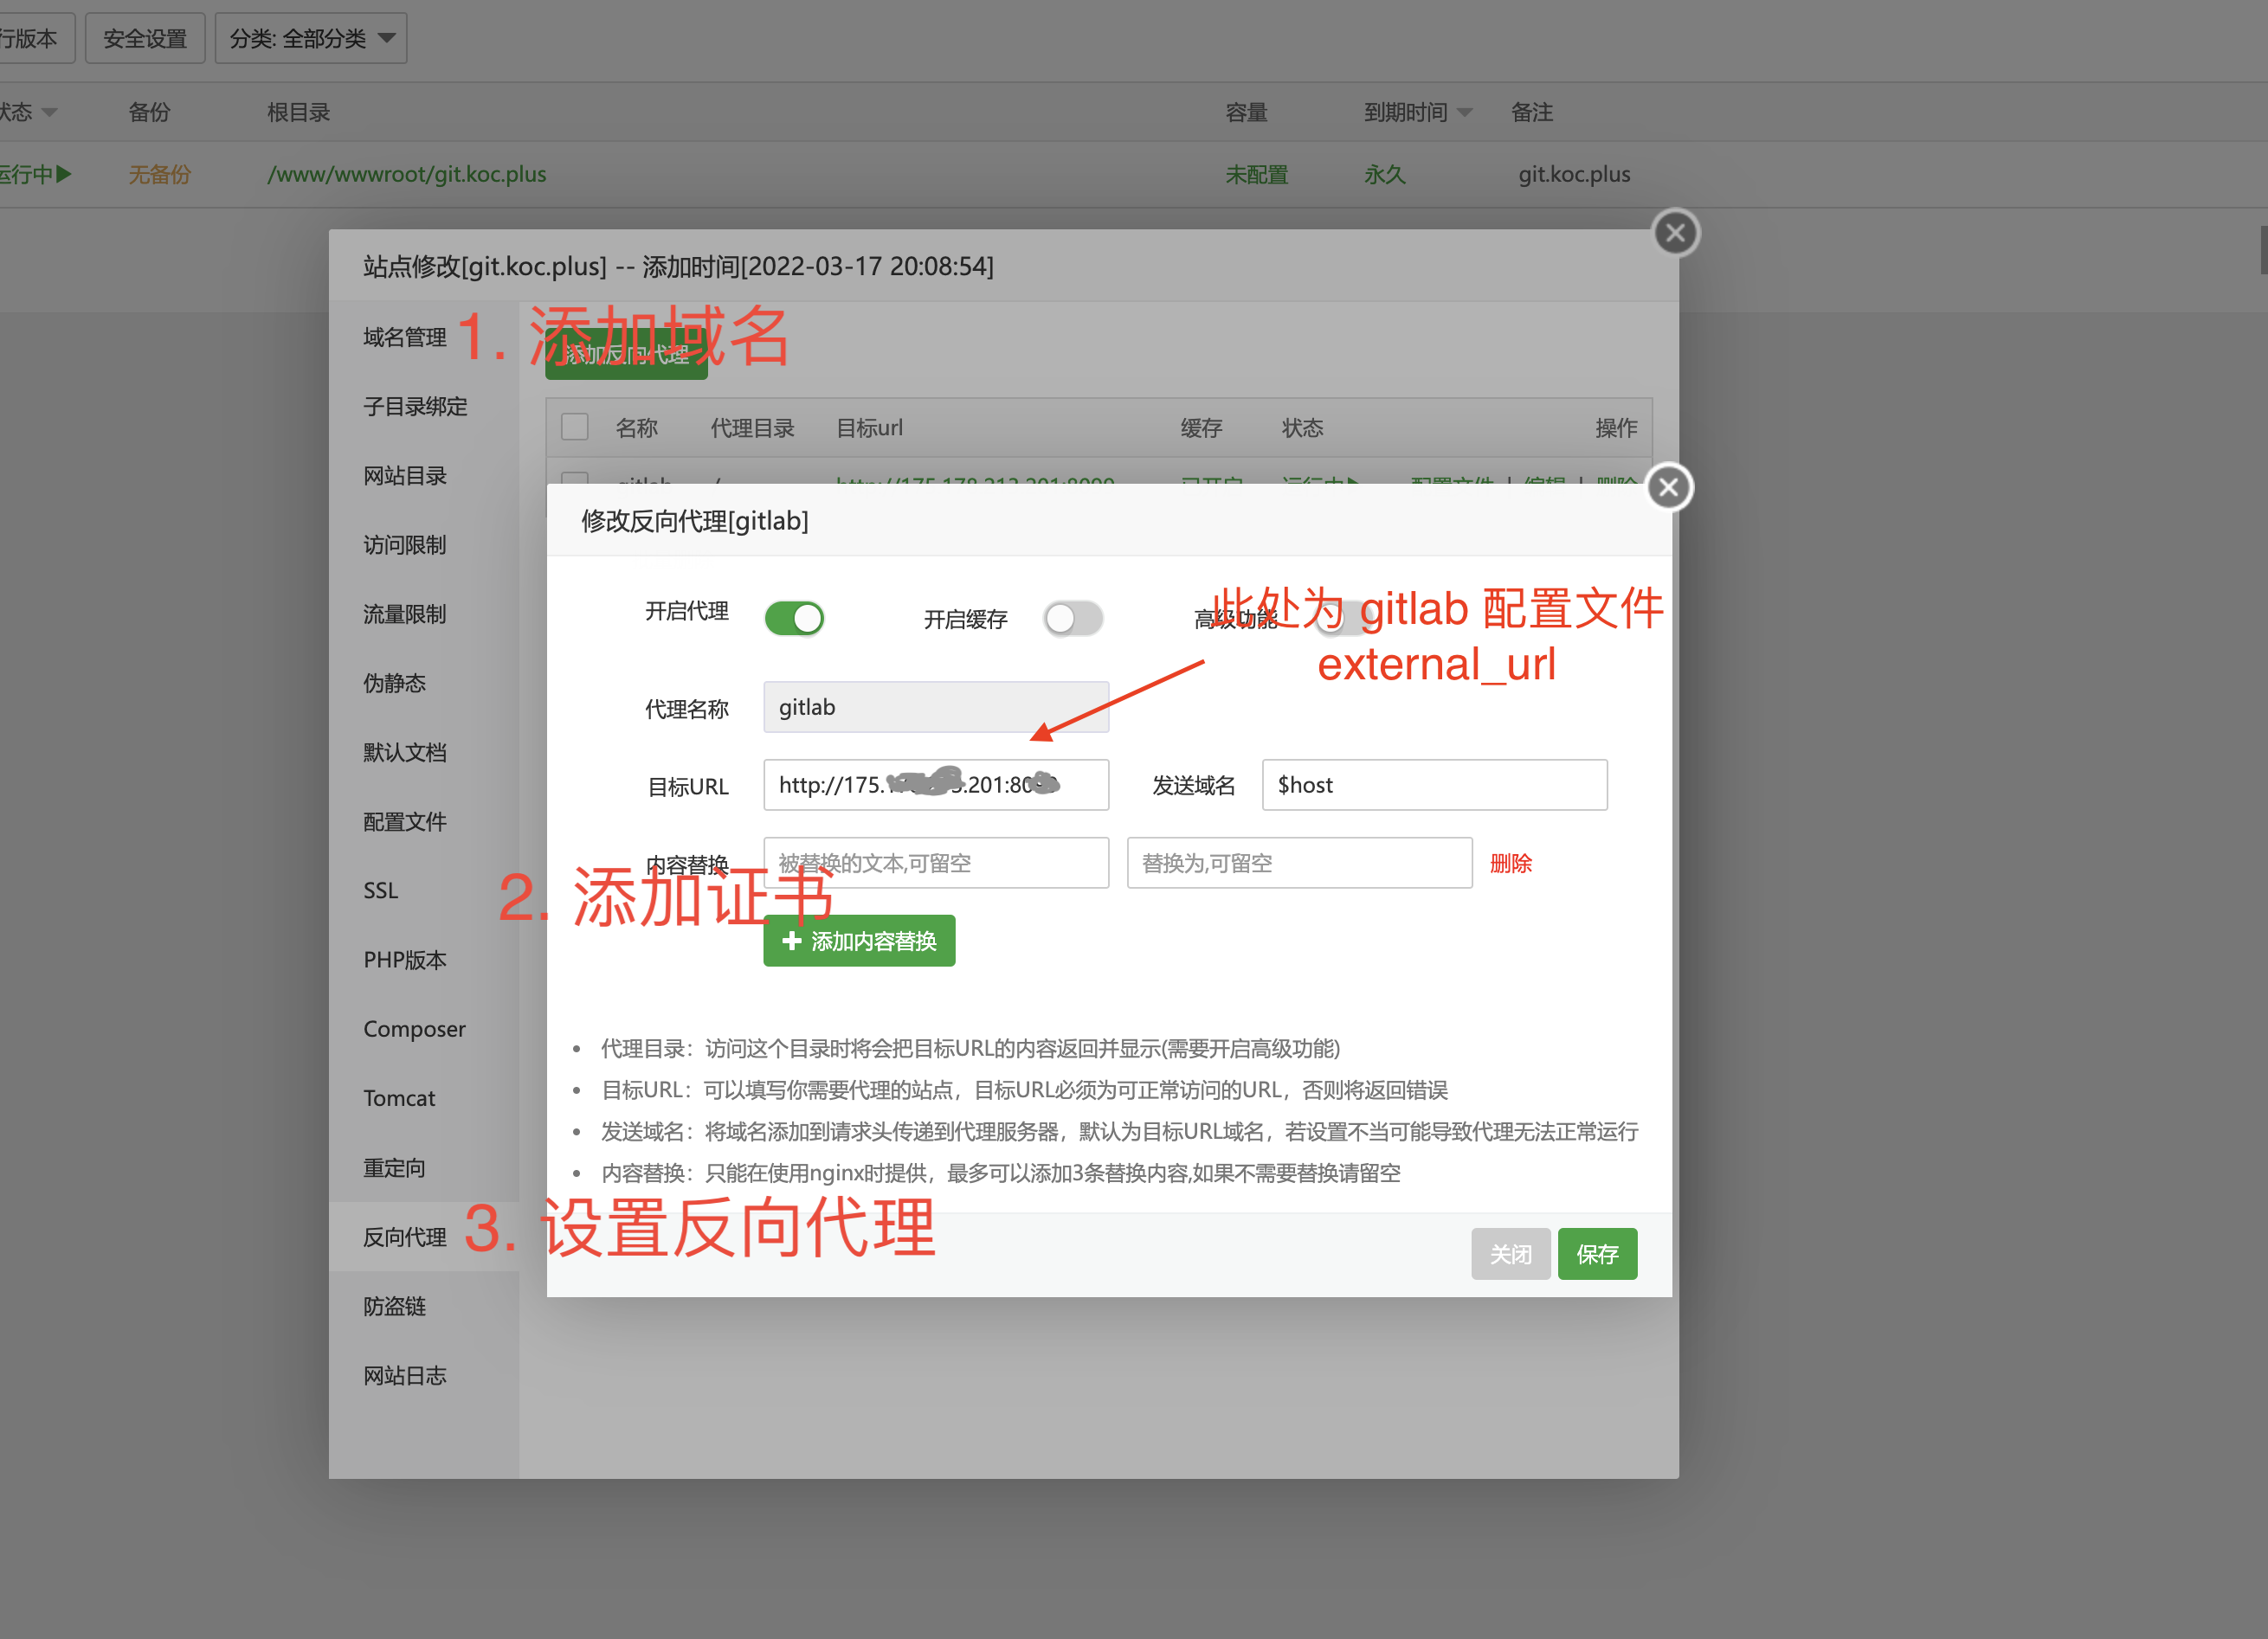Close the modify reverse proxy [gitlab] dialog
This screenshot has height=1639, width=2268.
coord(1668,488)
